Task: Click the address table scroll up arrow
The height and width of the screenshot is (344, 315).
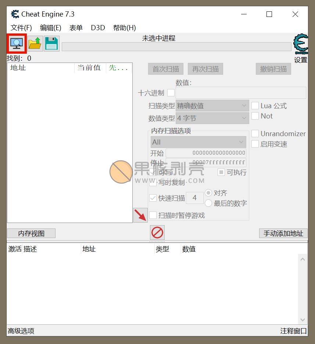Action: [303, 259]
